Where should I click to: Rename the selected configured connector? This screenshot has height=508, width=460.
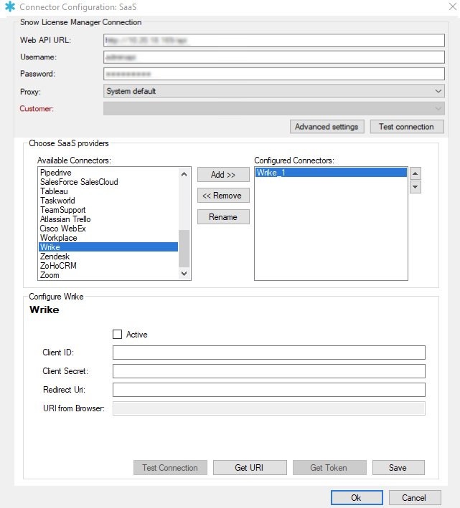pos(223,216)
